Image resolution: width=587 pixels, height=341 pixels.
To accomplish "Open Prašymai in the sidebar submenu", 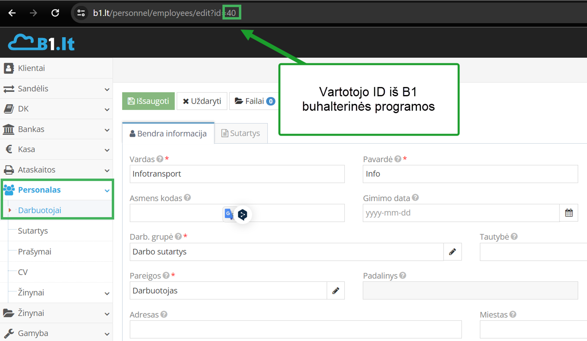I will tap(35, 252).
